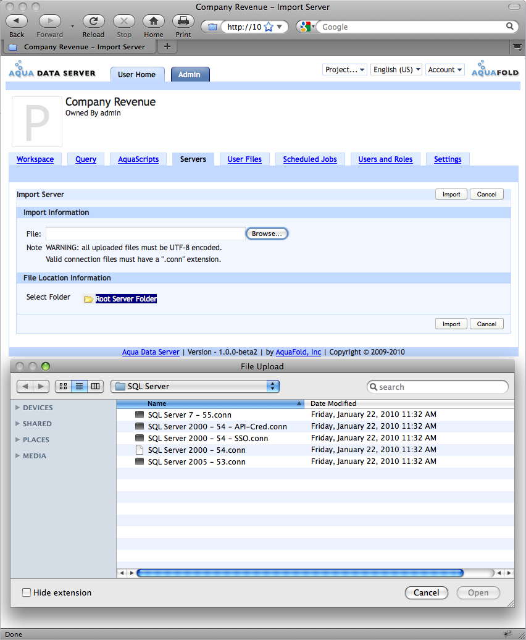The height and width of the screenshot is (640, 526).
Task: Sort files by Name column header
Action: [x=211, y=403]
